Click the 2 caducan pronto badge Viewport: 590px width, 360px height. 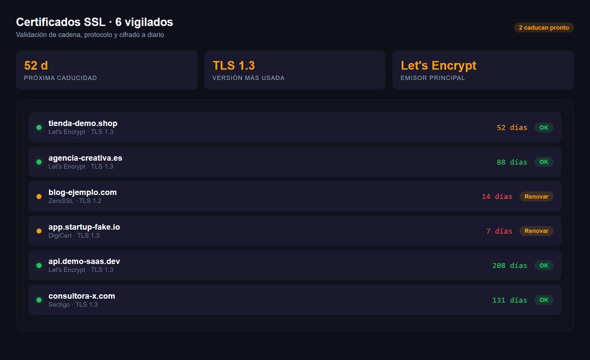543,28
